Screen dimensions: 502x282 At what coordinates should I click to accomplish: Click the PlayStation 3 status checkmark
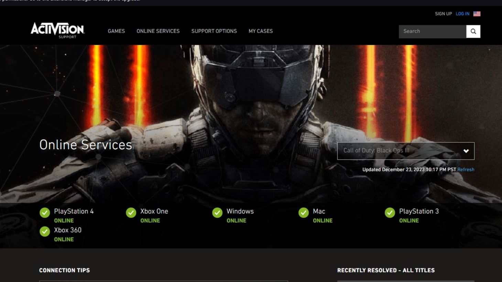tap(390, 213)
